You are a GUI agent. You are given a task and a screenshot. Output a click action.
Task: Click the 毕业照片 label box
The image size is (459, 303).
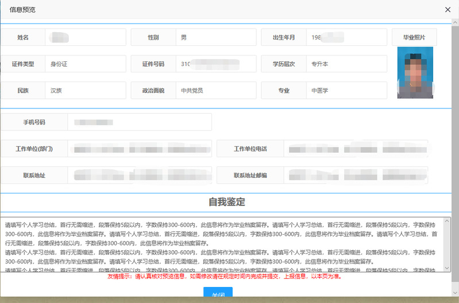point(414,37)
